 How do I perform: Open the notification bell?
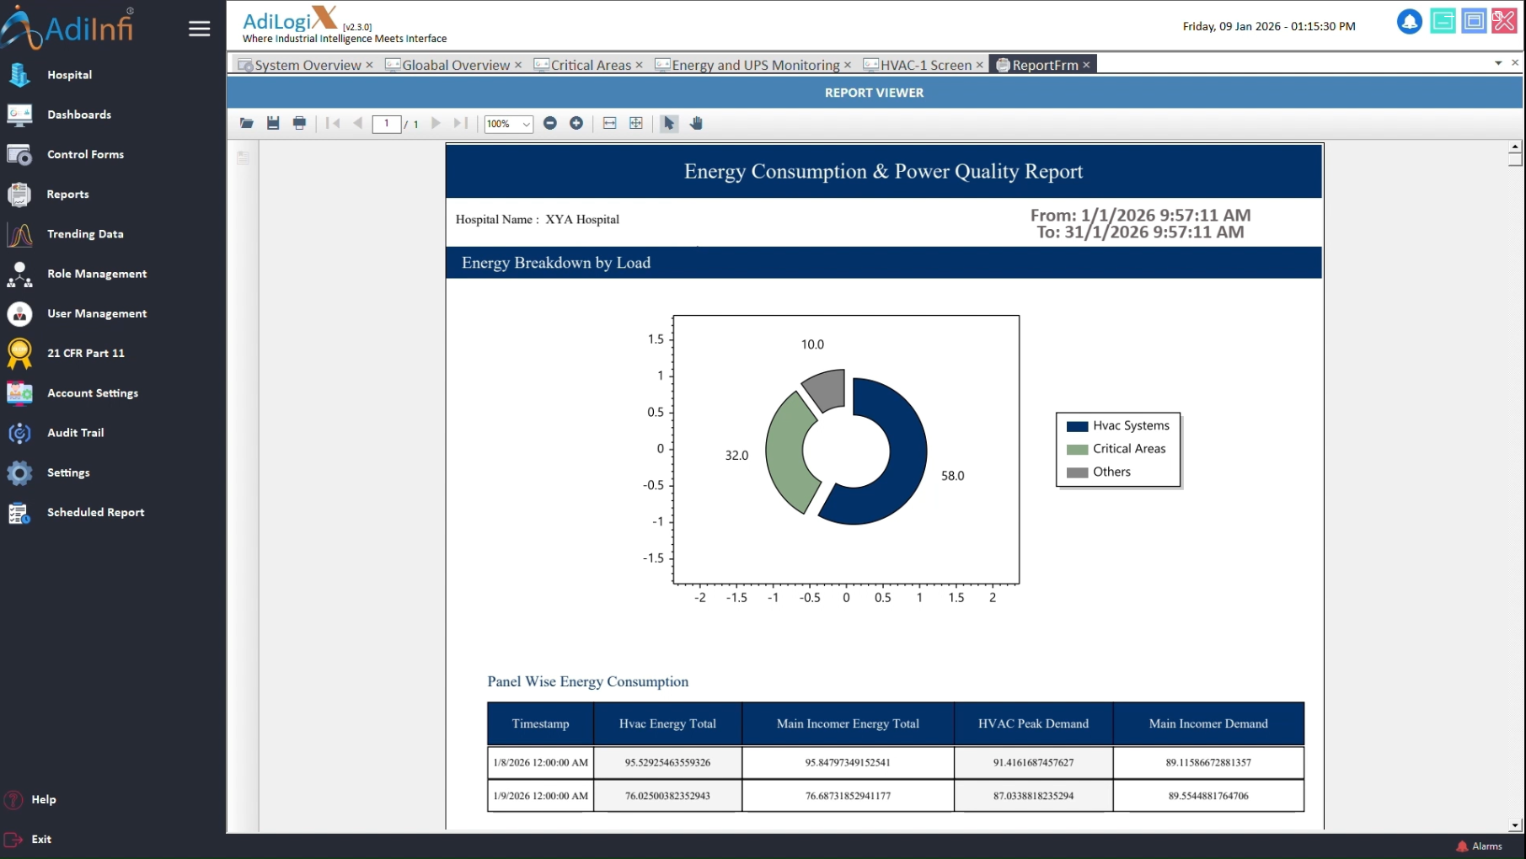[1409, 22]
